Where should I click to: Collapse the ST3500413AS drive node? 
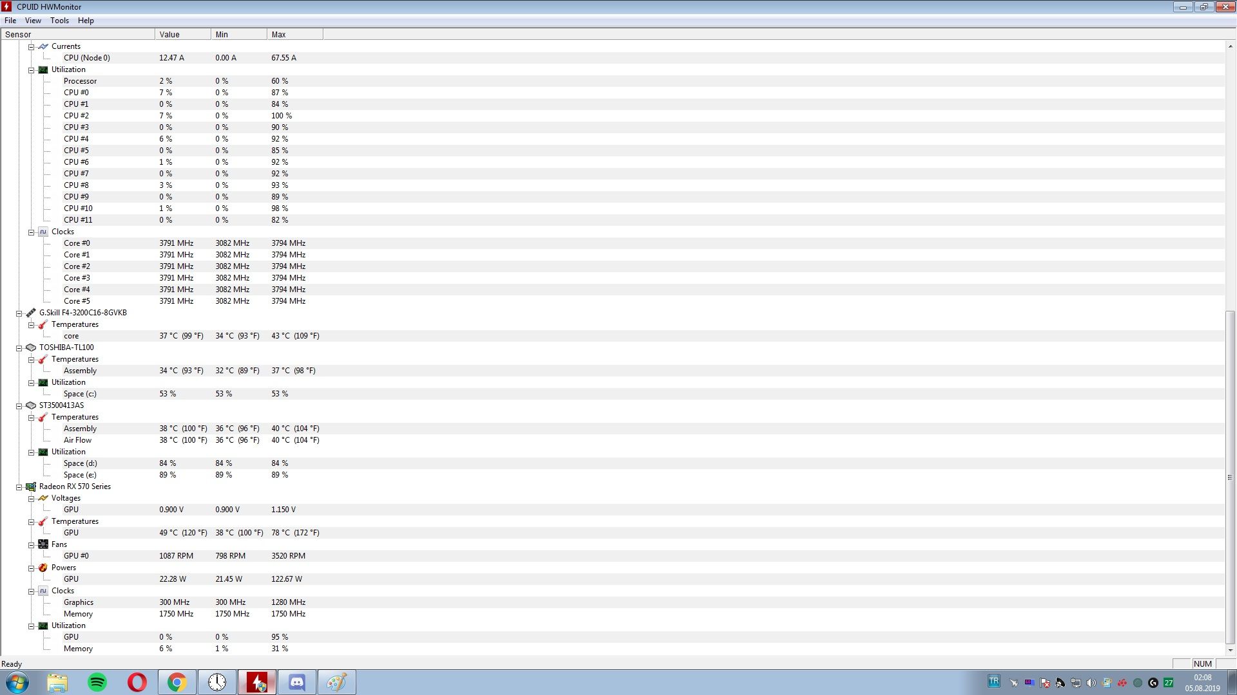[x=19, y=406]
